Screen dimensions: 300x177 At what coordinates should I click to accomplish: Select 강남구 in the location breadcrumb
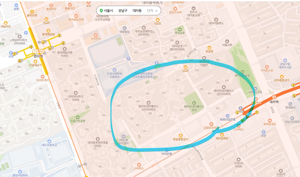(x=123, y=11)
